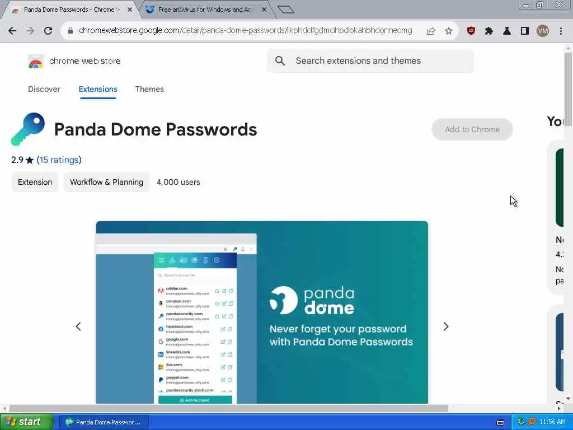Select Panda Dome Passwords taskbar button

104,422
